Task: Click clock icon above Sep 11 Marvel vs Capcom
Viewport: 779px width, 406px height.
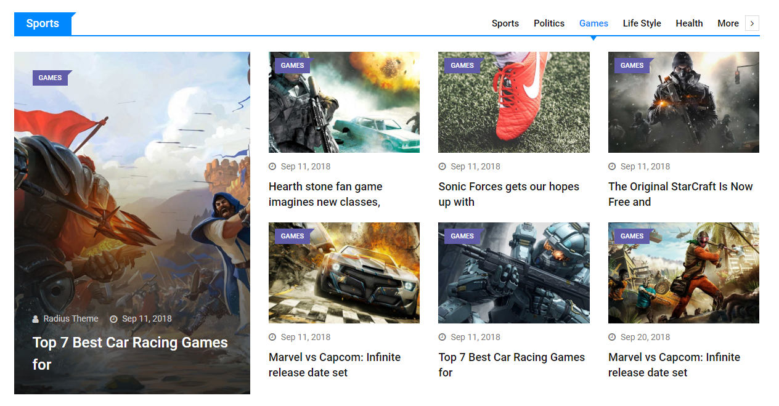Action: pos(272,337)
